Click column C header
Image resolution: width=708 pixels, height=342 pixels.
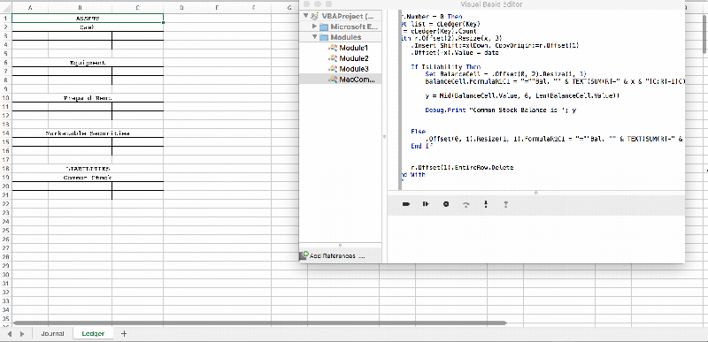[x=138, y=8]
